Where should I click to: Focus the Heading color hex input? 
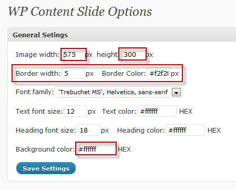tap(185, 130)
